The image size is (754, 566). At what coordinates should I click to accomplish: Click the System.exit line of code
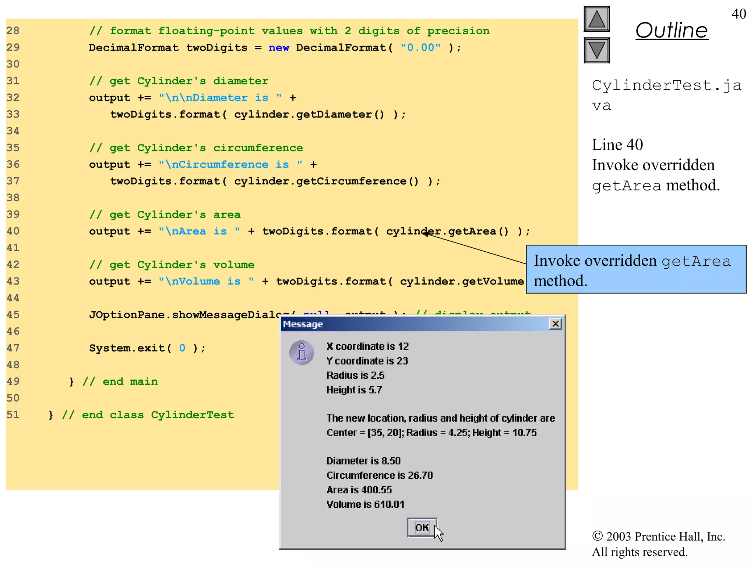pyautogui.click(x=147, y=348)
